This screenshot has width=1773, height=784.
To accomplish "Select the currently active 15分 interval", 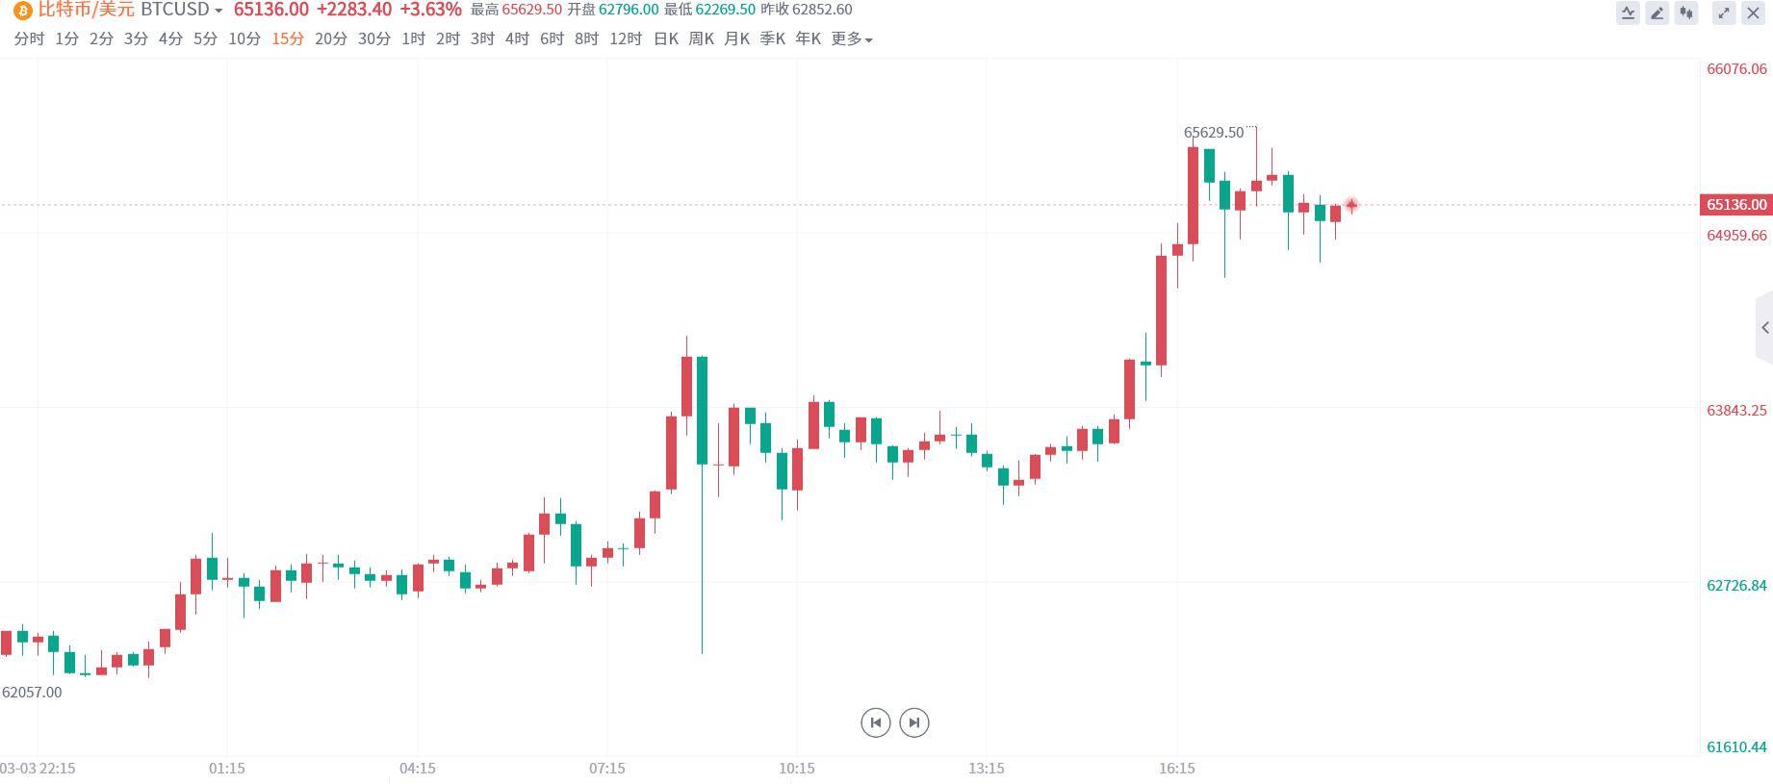I will click(x=287, y=39).
